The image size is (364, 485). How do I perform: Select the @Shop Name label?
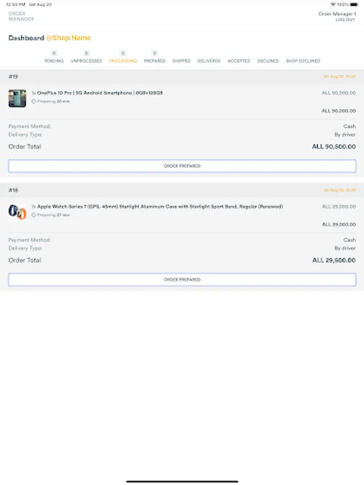point(68,38)
